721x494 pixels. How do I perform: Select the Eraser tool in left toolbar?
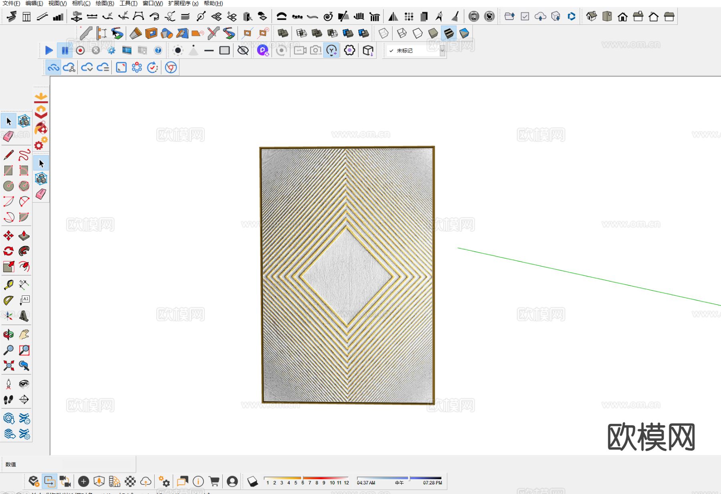pyautogui.click(x=8, y=137)
